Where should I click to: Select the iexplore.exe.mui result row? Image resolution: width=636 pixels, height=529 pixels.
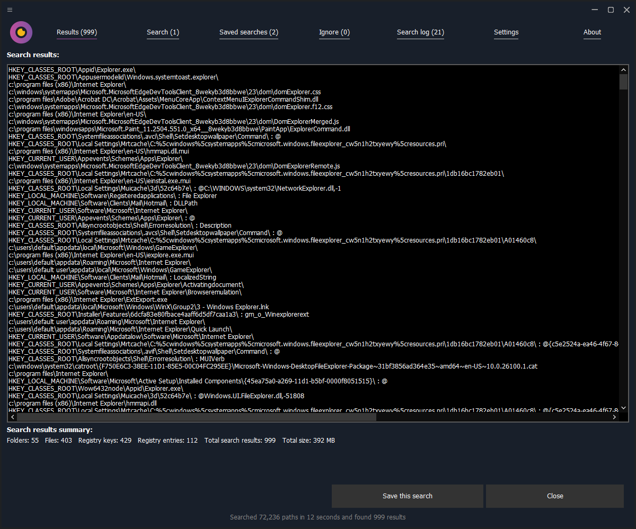pyautogui.click(x=313, y=255)
